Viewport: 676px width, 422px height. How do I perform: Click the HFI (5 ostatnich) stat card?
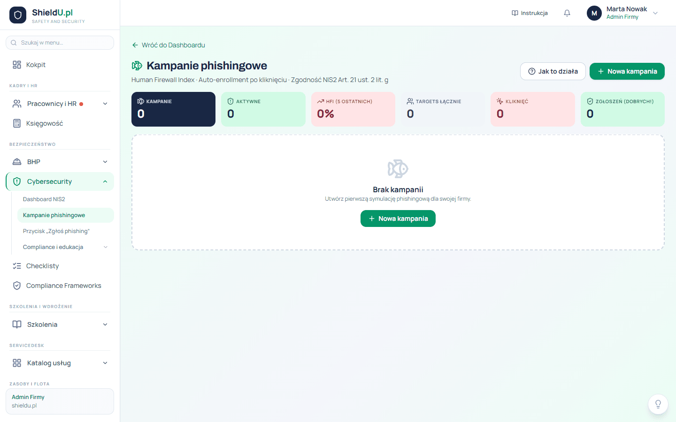pos(353,109)
